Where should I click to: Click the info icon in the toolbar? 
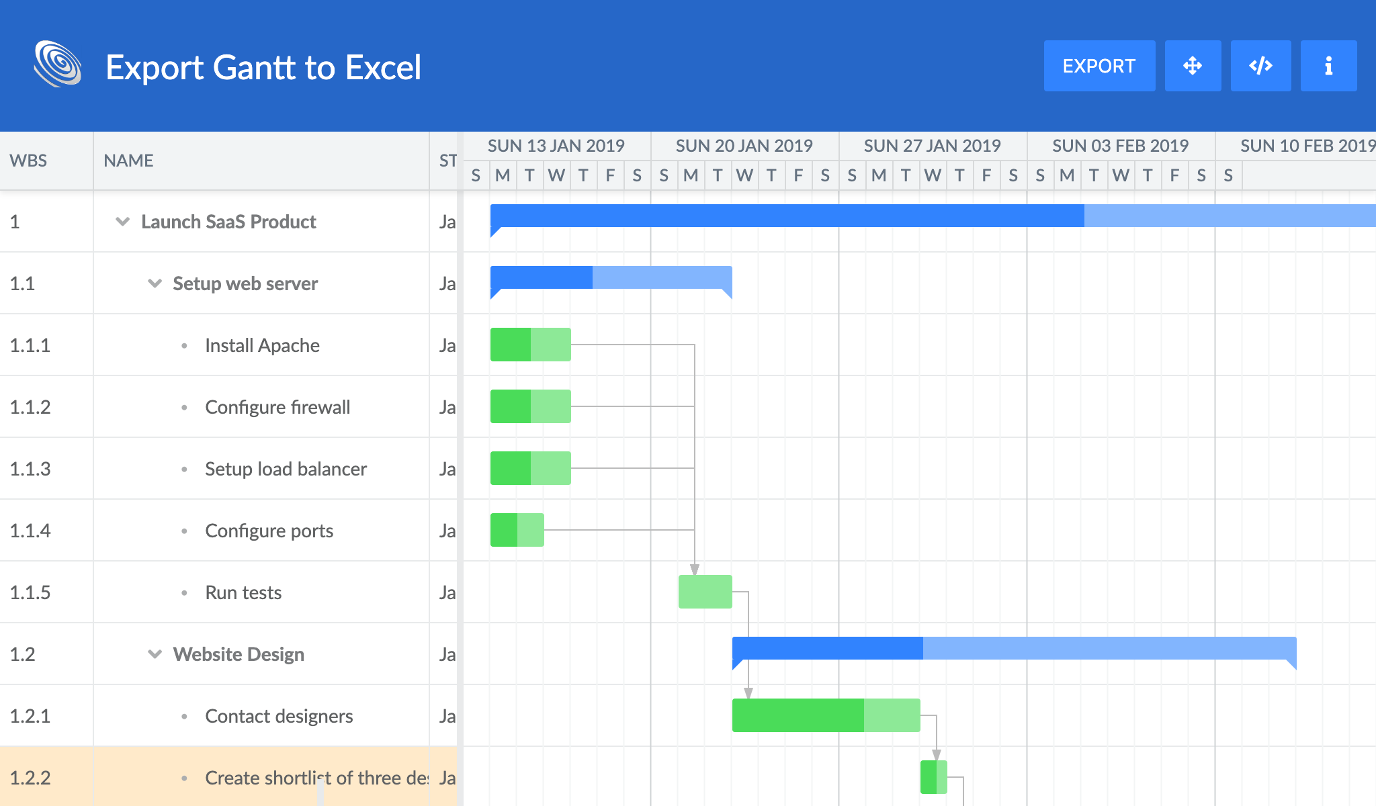1328,66
